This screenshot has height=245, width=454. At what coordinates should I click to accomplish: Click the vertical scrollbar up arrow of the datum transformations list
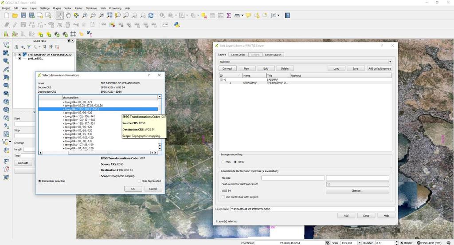click(x=160, y=97)
